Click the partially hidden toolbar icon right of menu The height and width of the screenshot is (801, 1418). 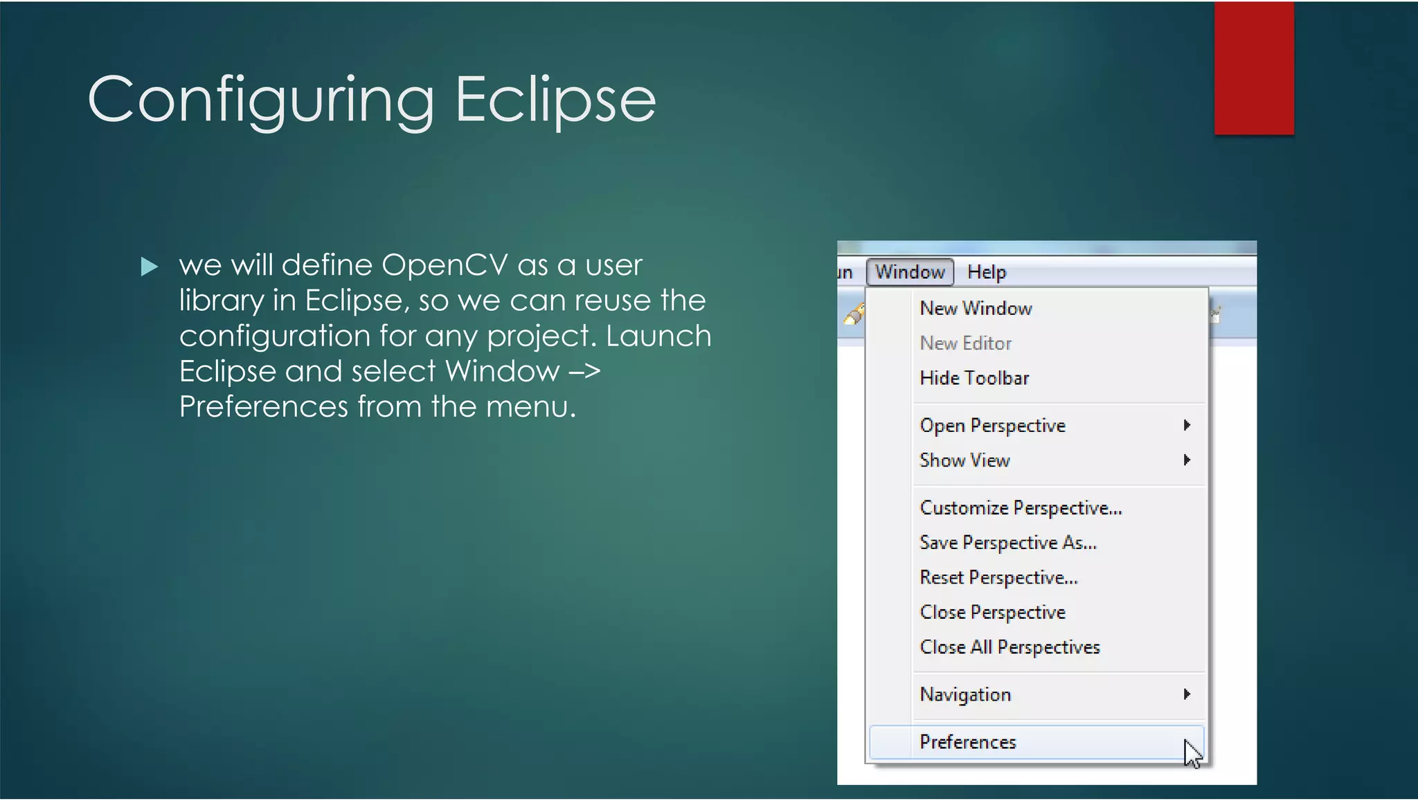click(x=1216, y=315)
